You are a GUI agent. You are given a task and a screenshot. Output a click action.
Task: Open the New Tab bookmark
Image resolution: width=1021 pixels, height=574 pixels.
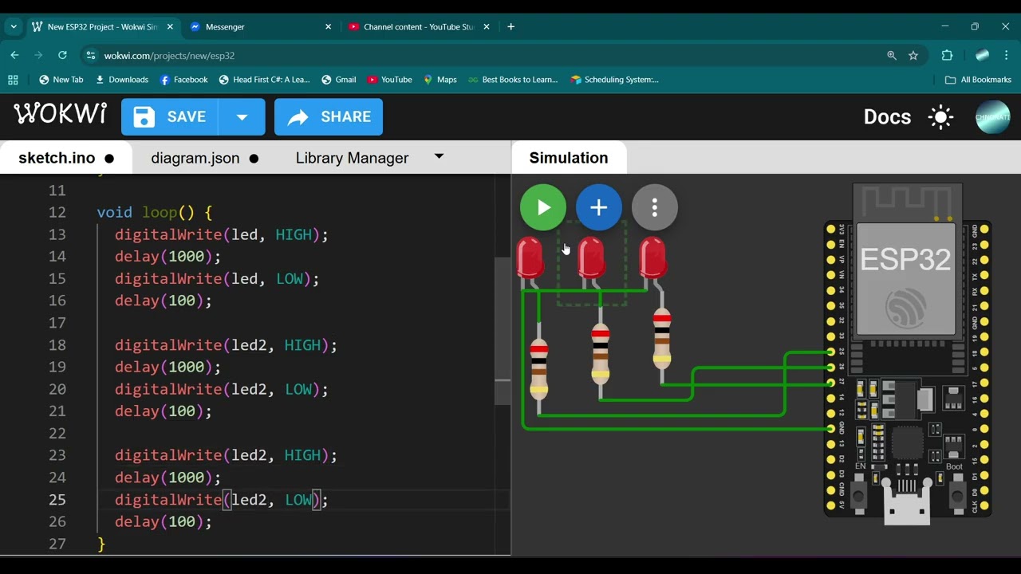[x=61, y=80]
